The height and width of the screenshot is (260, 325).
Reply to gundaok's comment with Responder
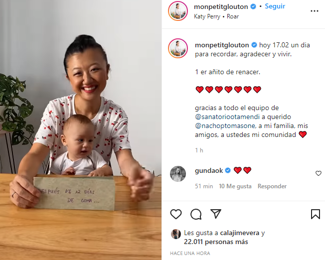272,186
